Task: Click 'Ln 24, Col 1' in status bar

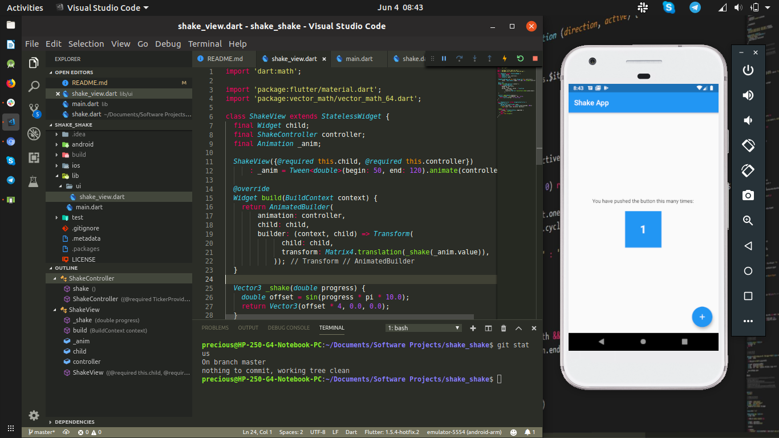Action: [x=257, y=432]
